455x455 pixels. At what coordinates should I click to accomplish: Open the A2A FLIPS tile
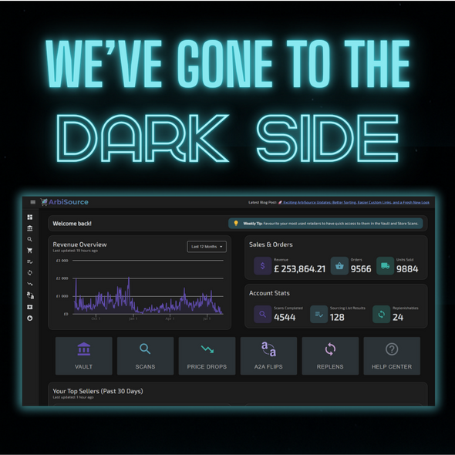(x=268, y=356)
